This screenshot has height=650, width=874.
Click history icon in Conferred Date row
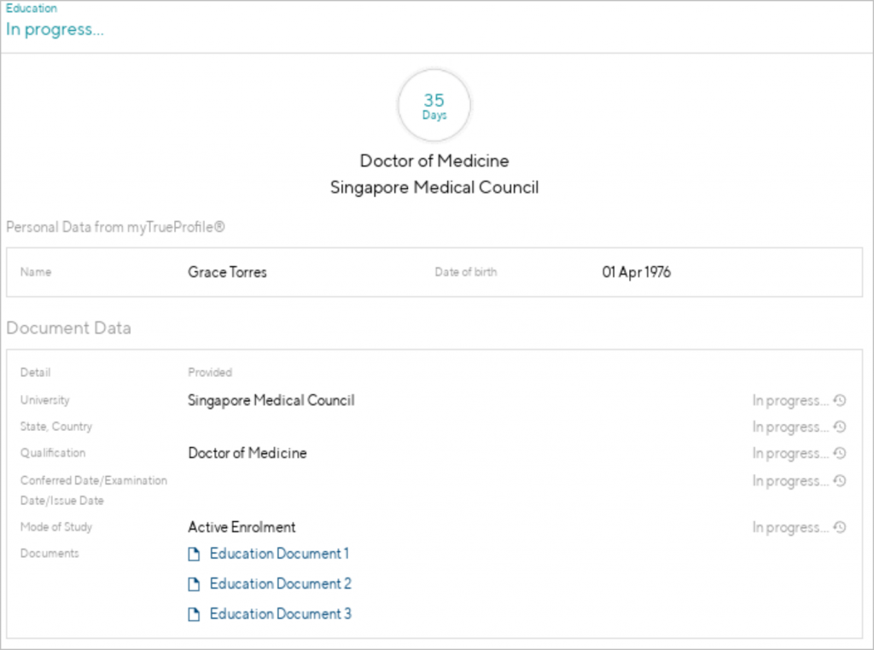tap(840, 481)
